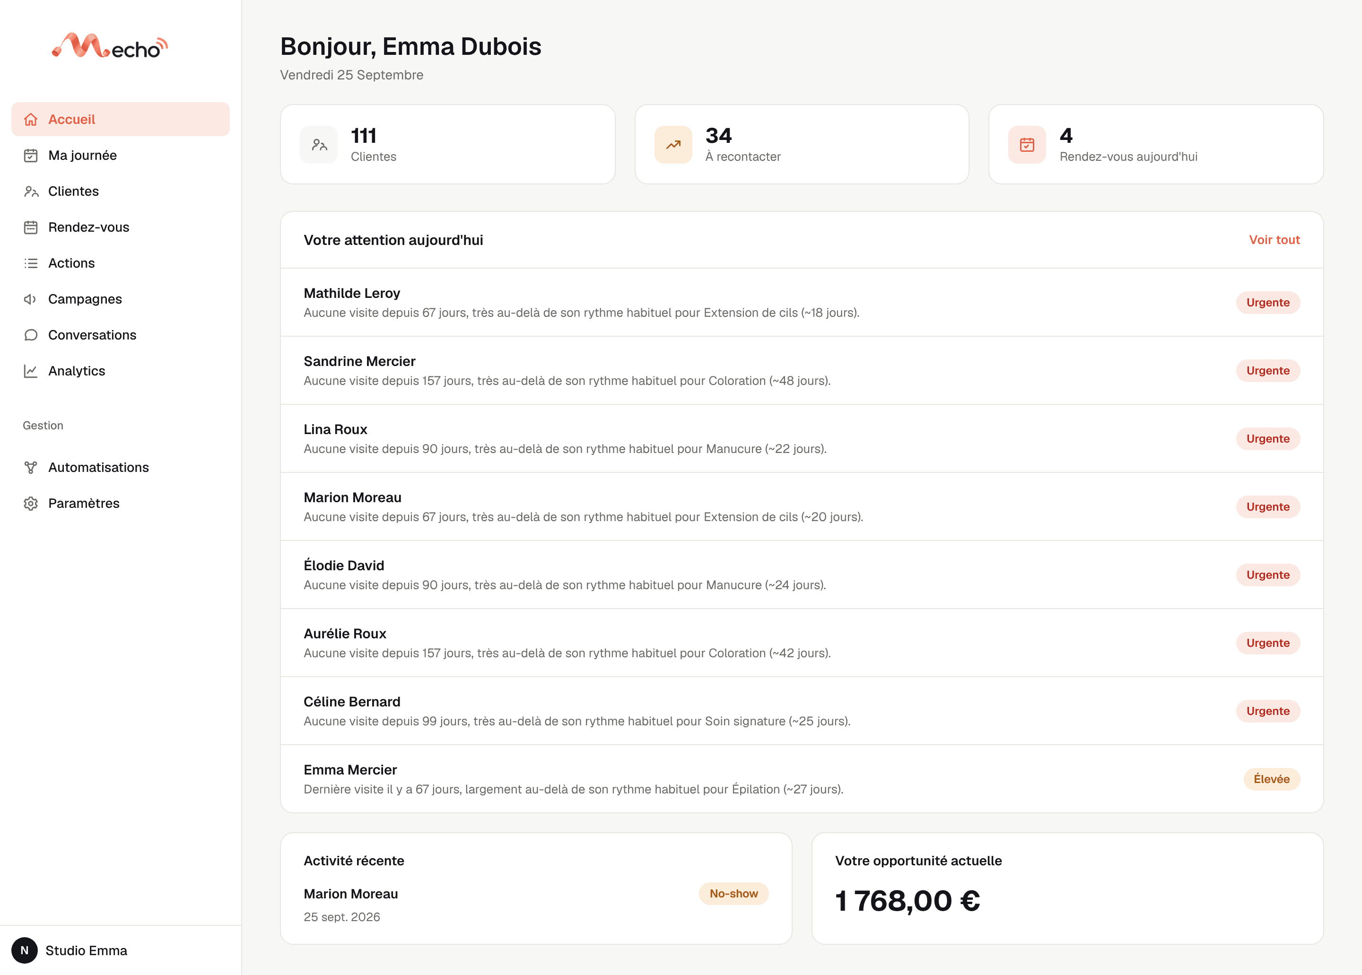Click the Conversations chat bubble icon
This screenshot has width=1362, height=975.
pos(31,335)
